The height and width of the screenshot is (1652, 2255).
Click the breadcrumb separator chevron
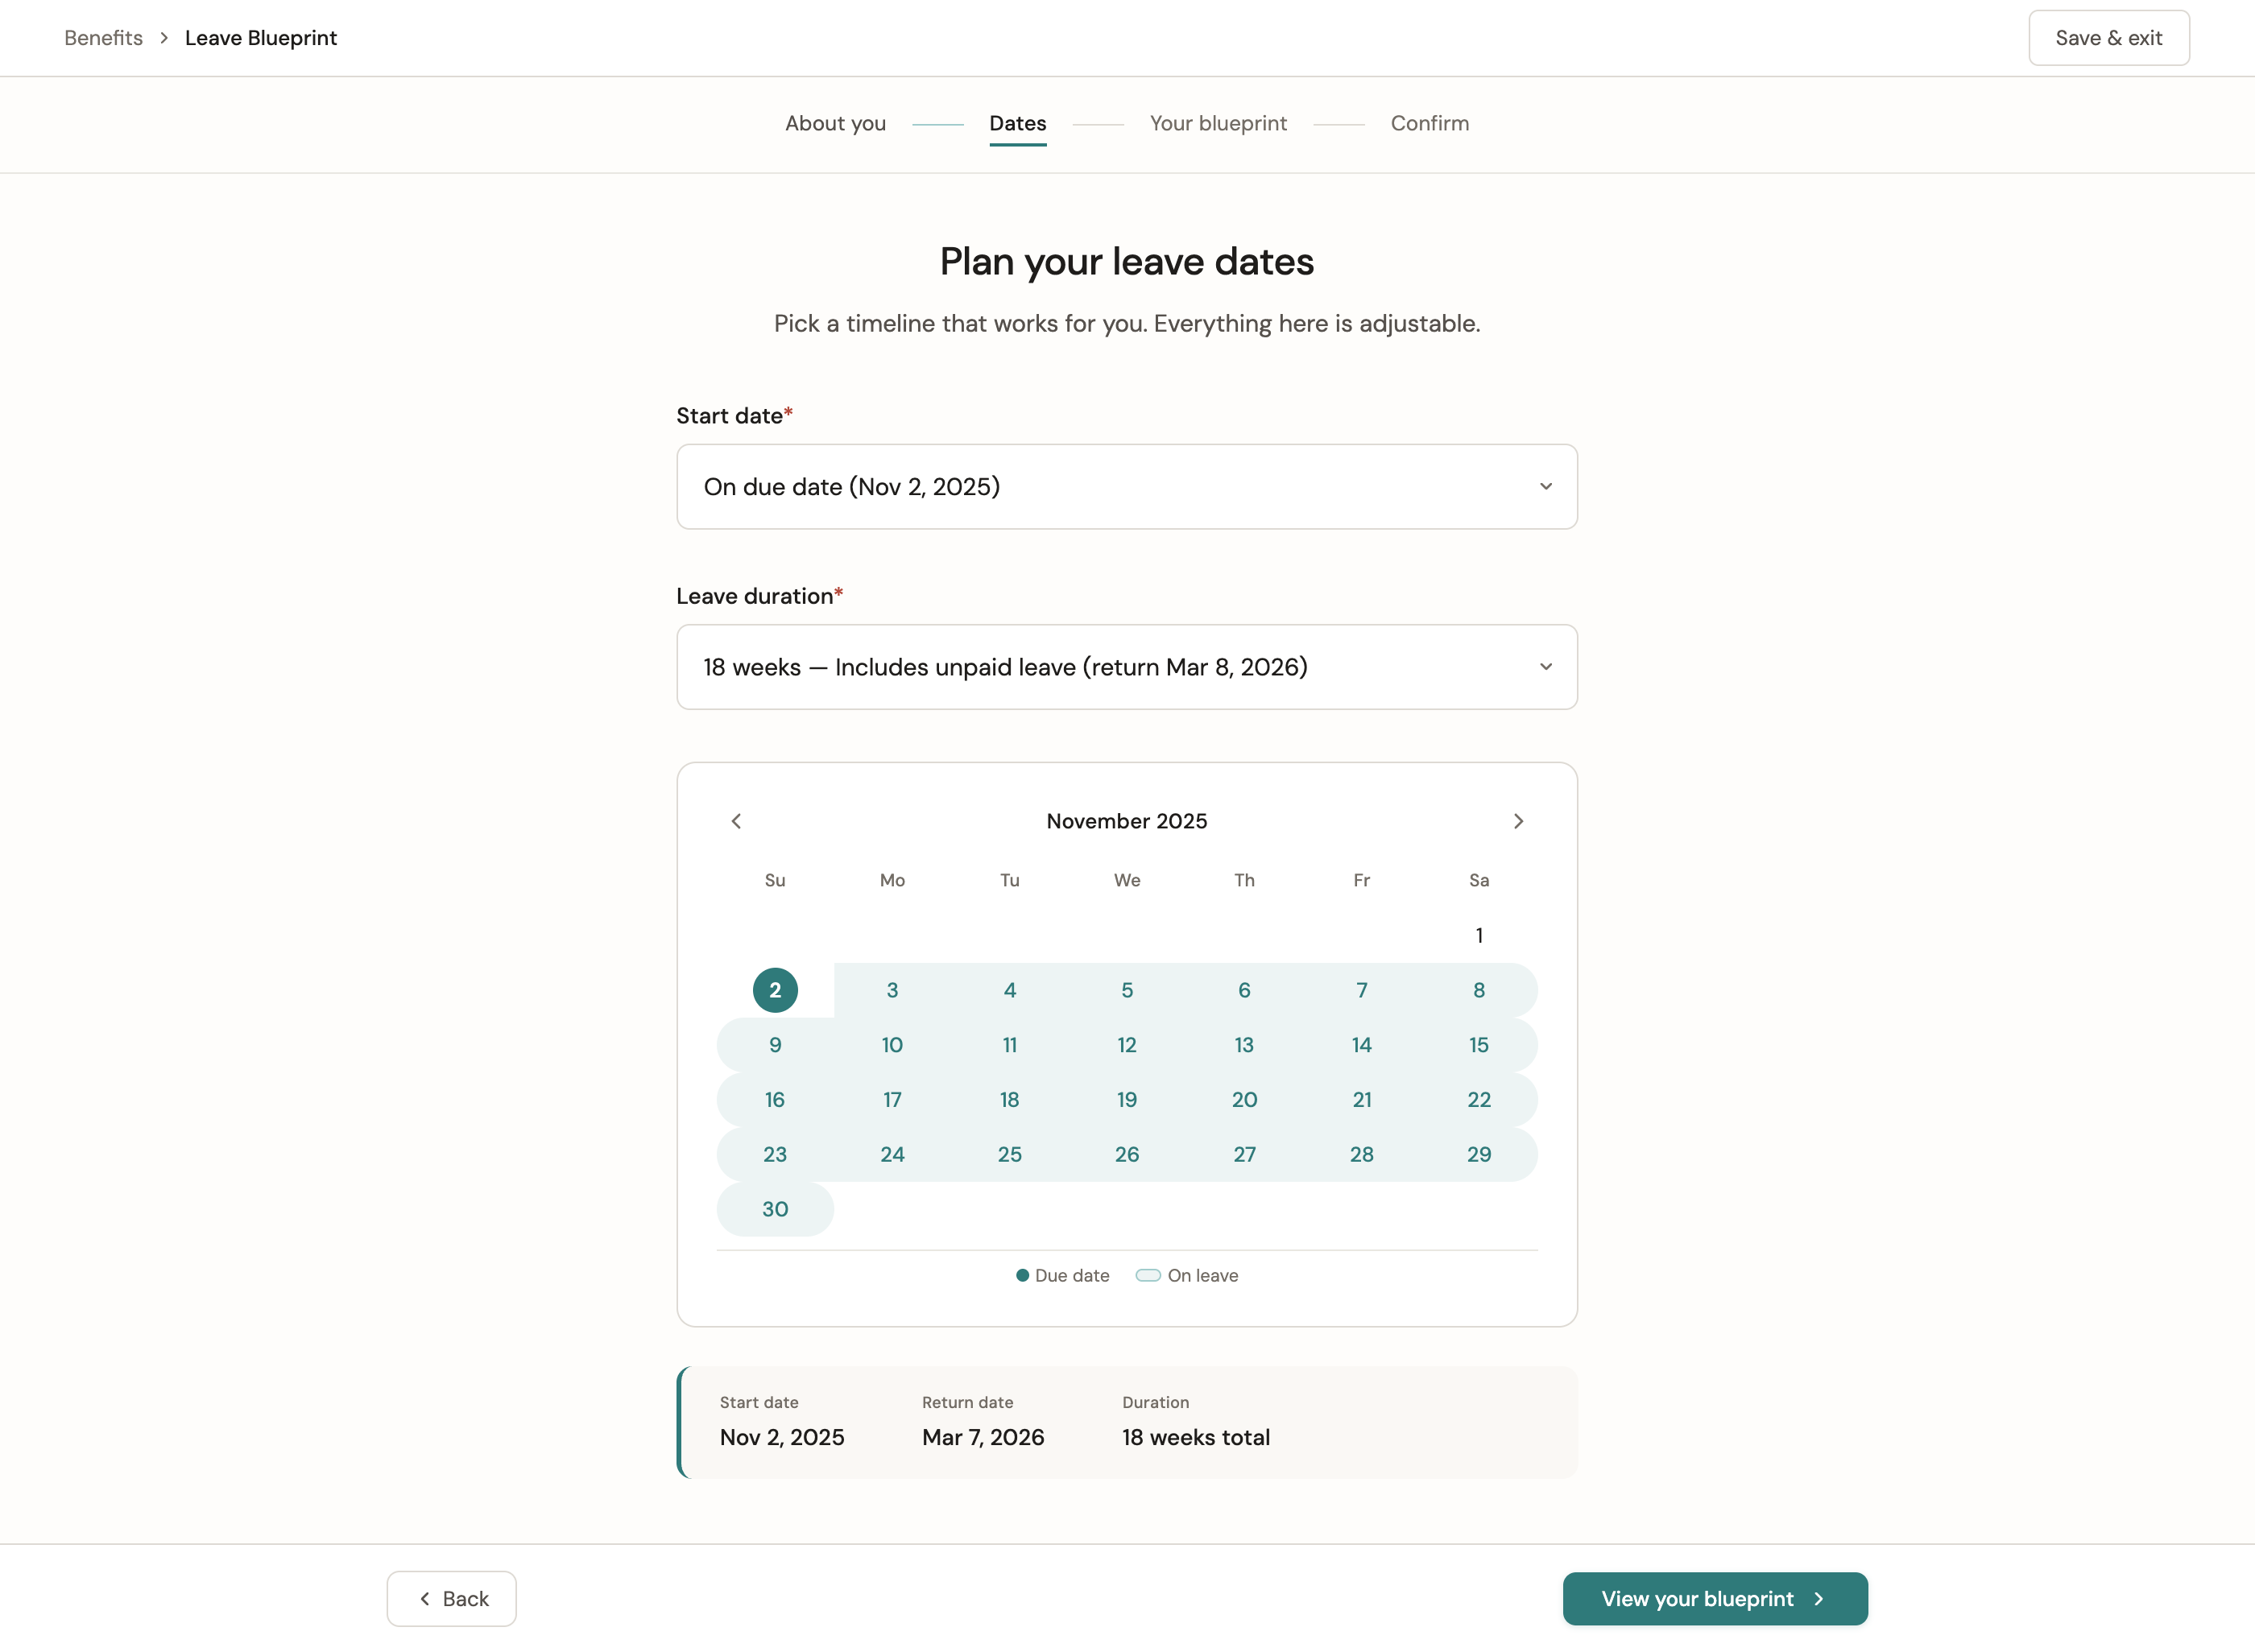163,37
